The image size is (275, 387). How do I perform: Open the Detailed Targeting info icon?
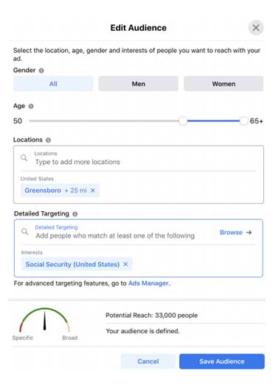point(75,214)
